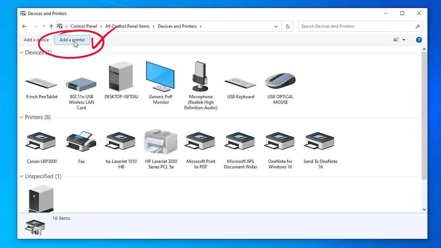Go back with the Back arrow
This screenshot has height=248, width=441.
24,26
